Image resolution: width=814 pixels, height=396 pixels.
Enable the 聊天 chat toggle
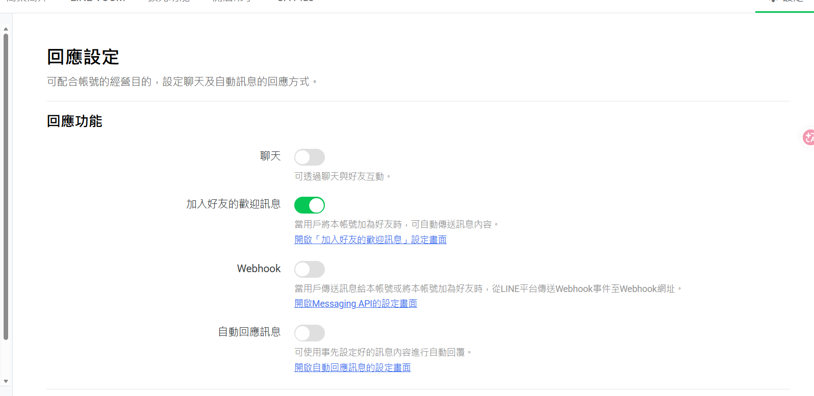pos(310,157)
